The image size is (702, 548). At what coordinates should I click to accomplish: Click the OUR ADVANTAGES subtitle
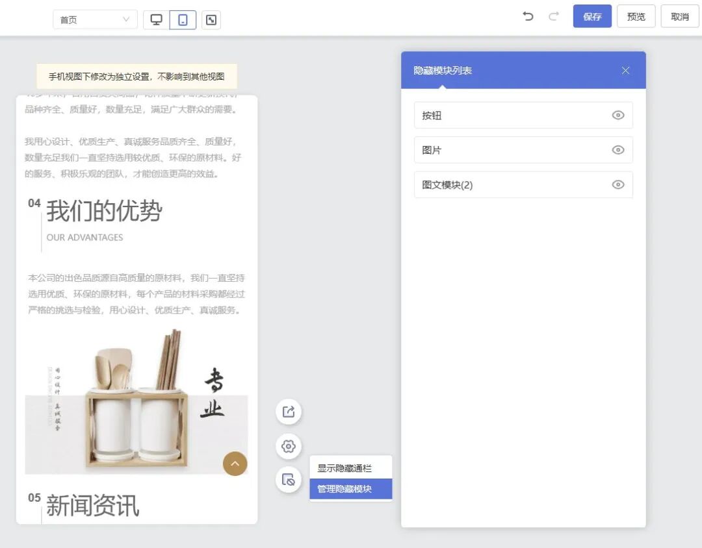84,238
